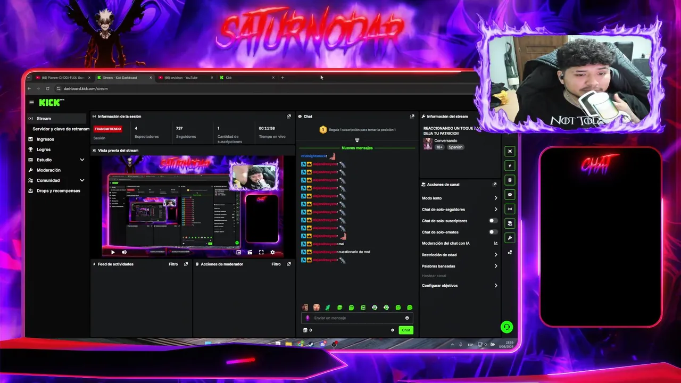681x383 pixels.
Task: Open chat settings gear beside Chat button
Action: (393, 330)
